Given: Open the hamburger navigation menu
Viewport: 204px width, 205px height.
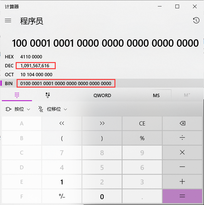Looking at the screenshot, I should (8, 21).
